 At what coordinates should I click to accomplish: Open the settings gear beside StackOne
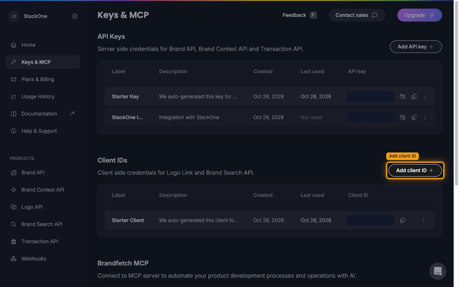[75, 16]
